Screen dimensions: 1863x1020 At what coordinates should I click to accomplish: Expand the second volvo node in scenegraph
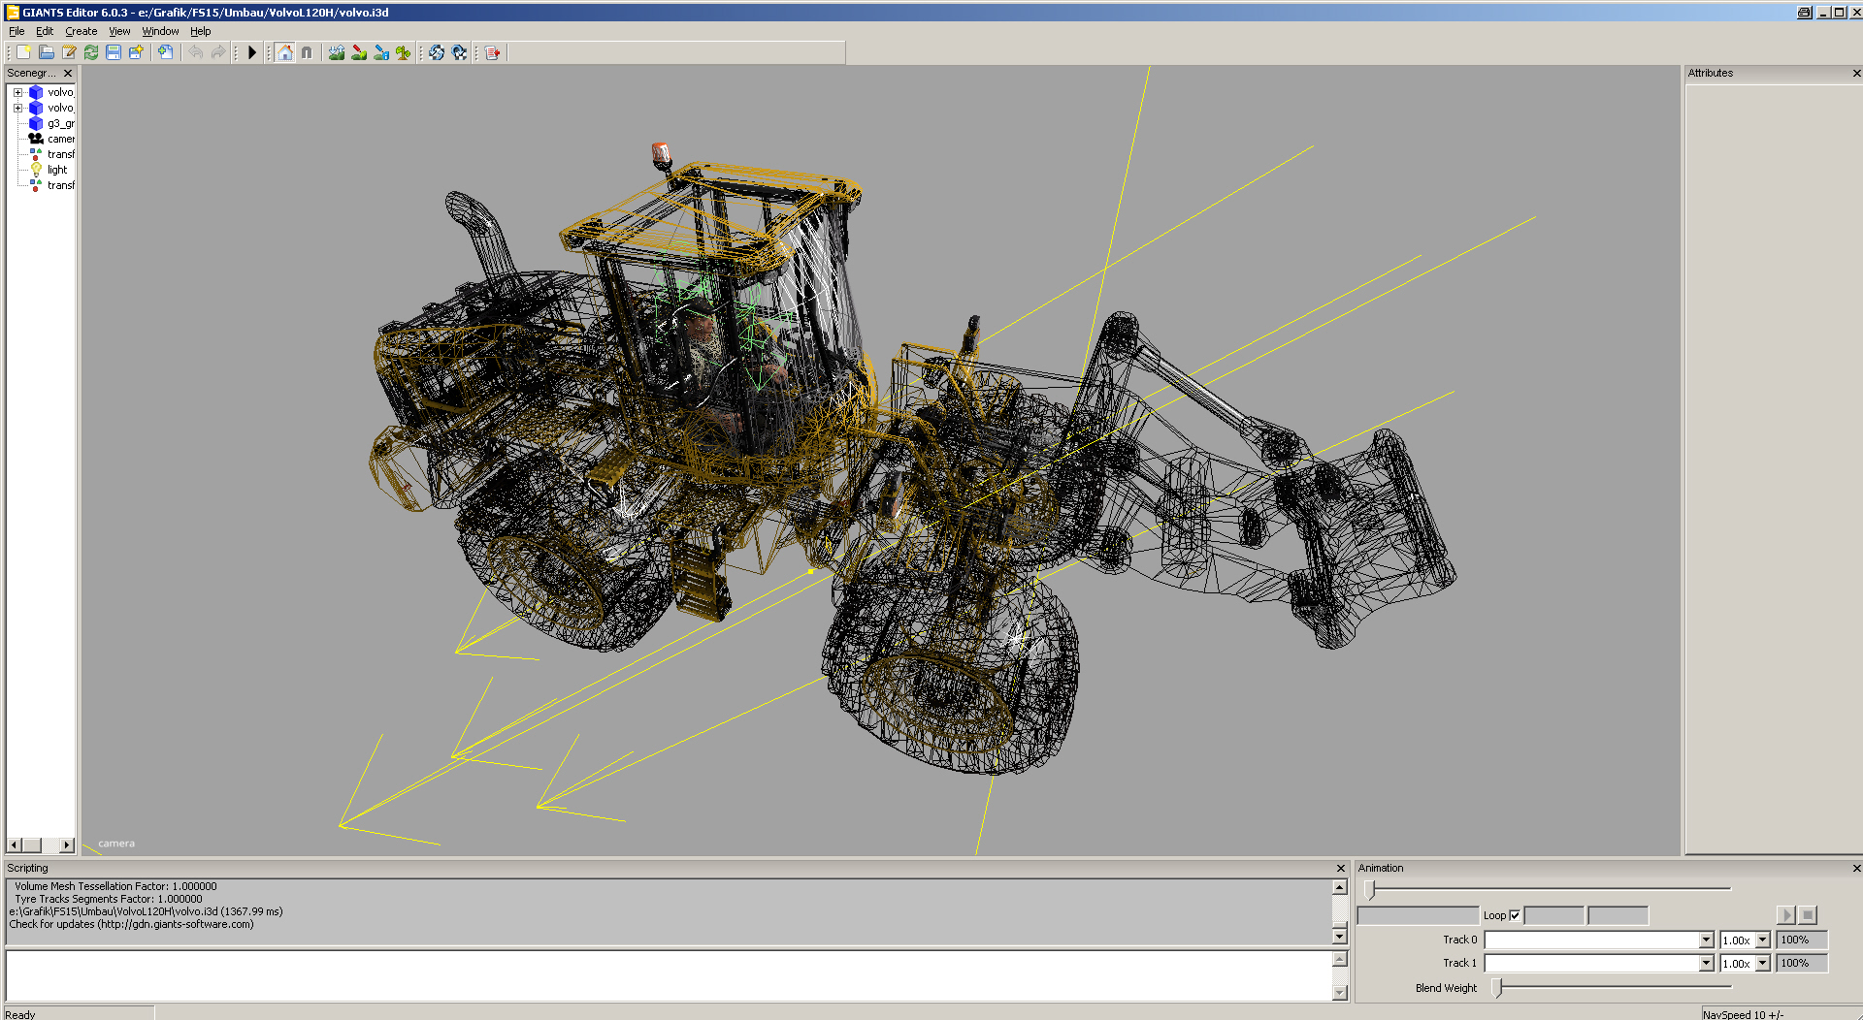[x=17, y=109]
